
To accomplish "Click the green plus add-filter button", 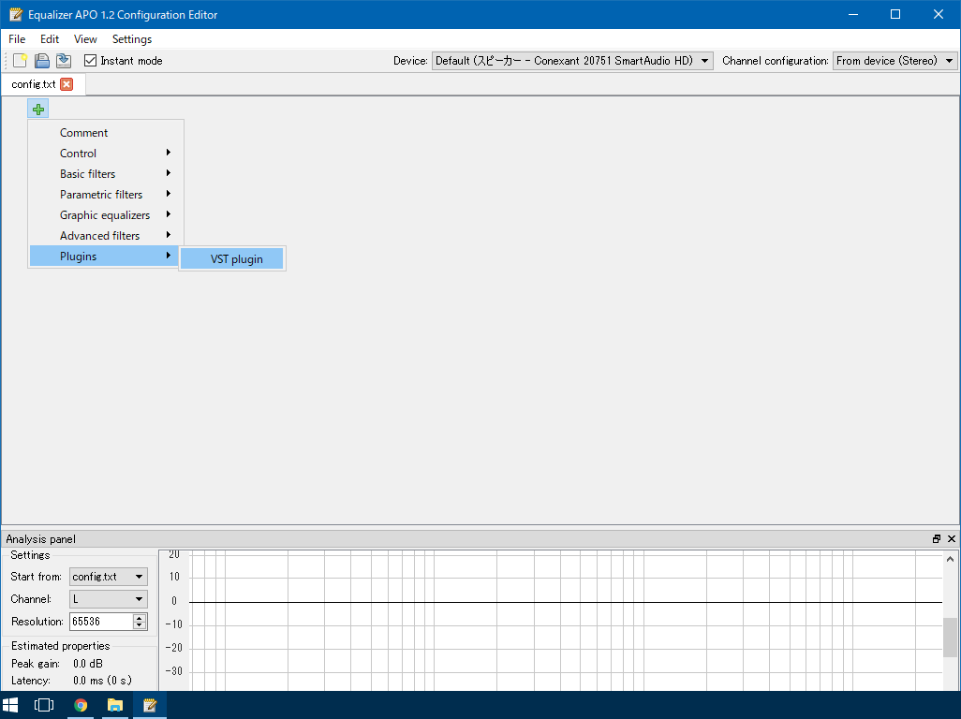I will (38, 109).
